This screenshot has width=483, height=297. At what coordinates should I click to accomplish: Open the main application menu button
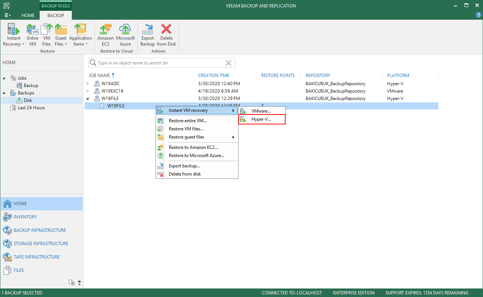tap(7, 16)
